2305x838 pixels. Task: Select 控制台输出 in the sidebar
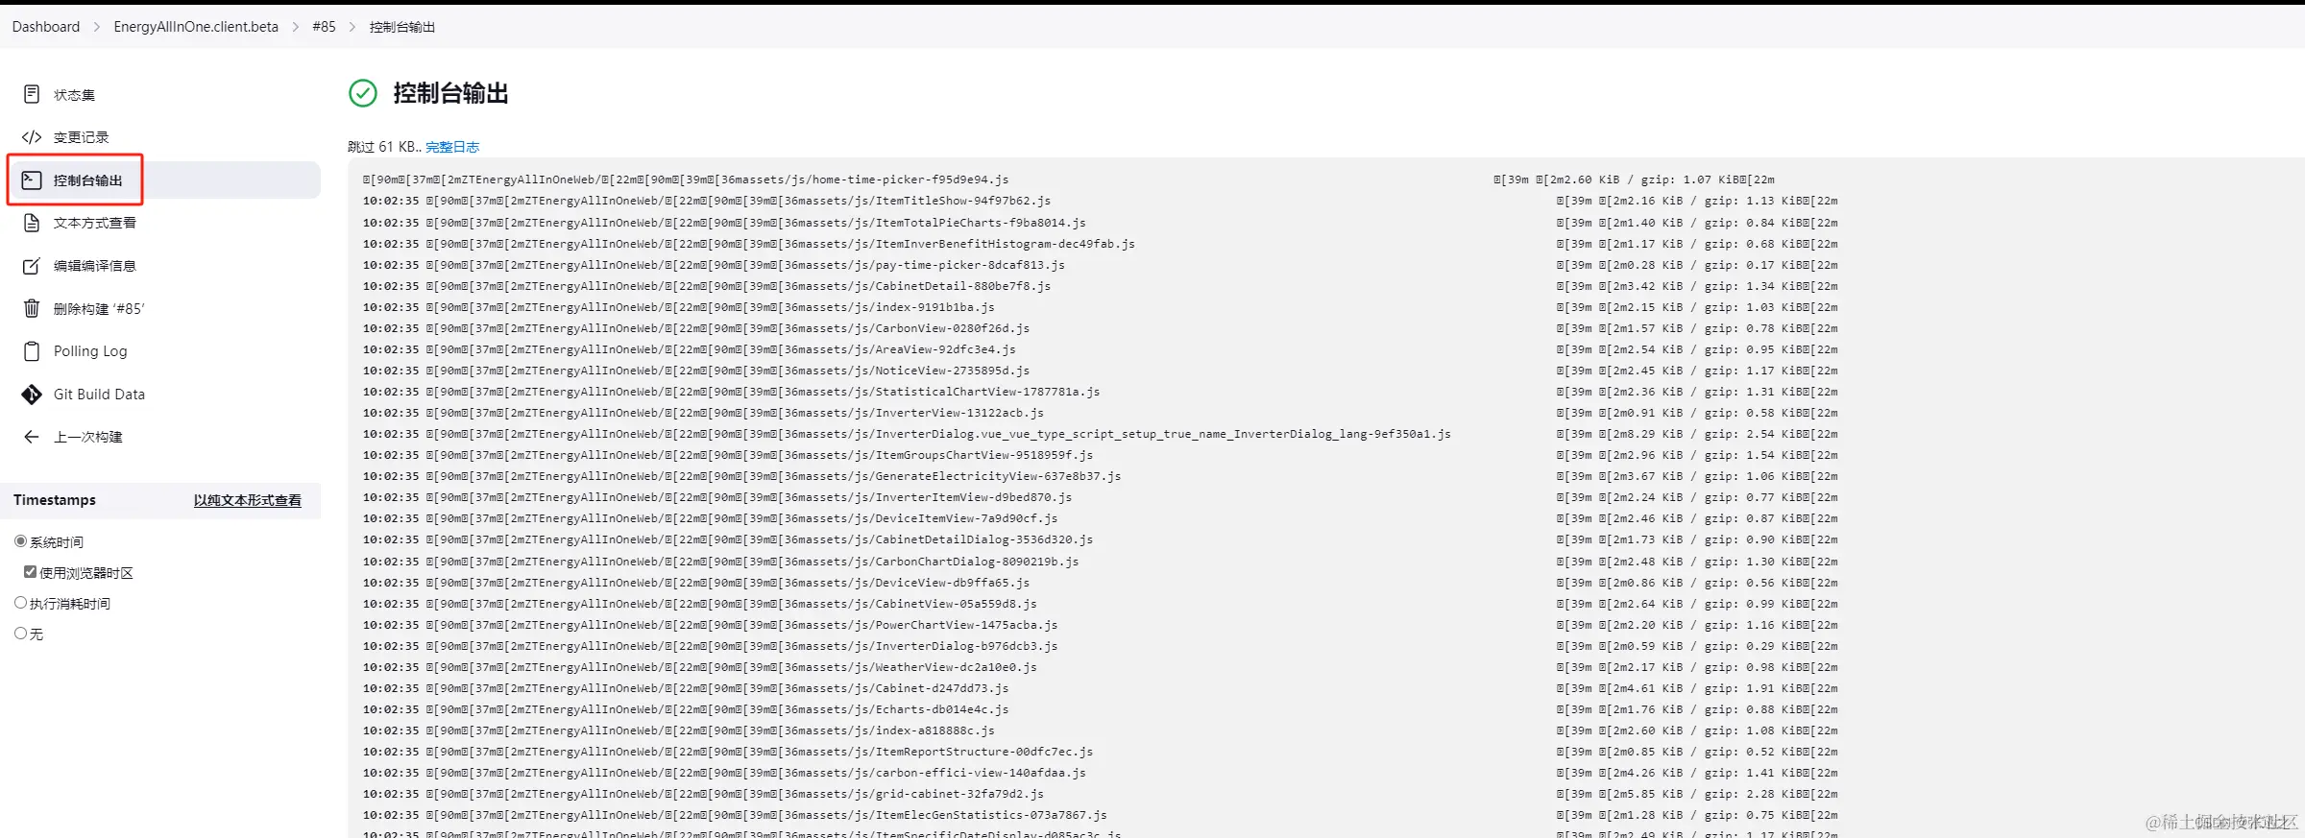coord(163,180)
